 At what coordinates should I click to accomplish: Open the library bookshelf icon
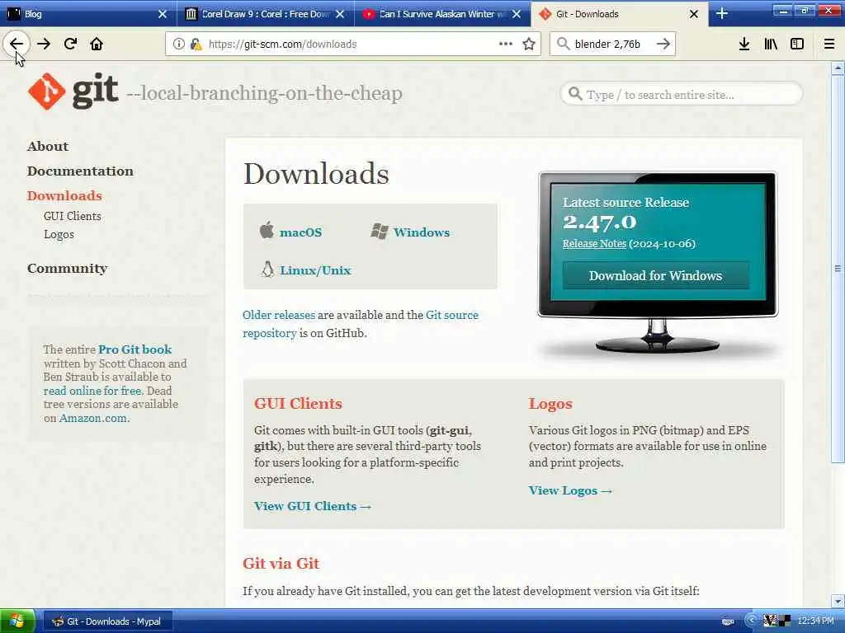coord(771,44)
